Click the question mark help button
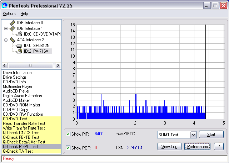Viewport: 229px width, 163px height. click(x=219, y=147)
